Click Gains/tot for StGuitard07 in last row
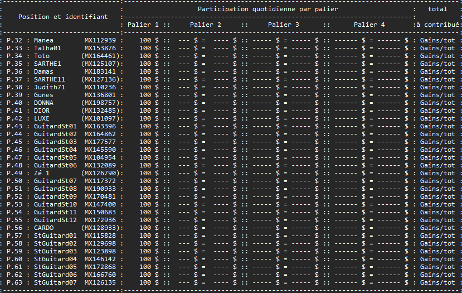Screen dimensions: 462x293 coord(437,282)
